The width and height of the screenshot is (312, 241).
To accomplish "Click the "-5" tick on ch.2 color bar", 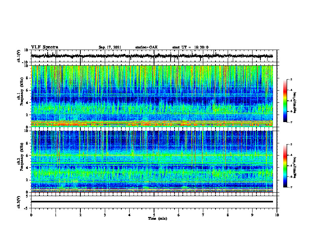I will pyautogui.click(x=290, y=166).
